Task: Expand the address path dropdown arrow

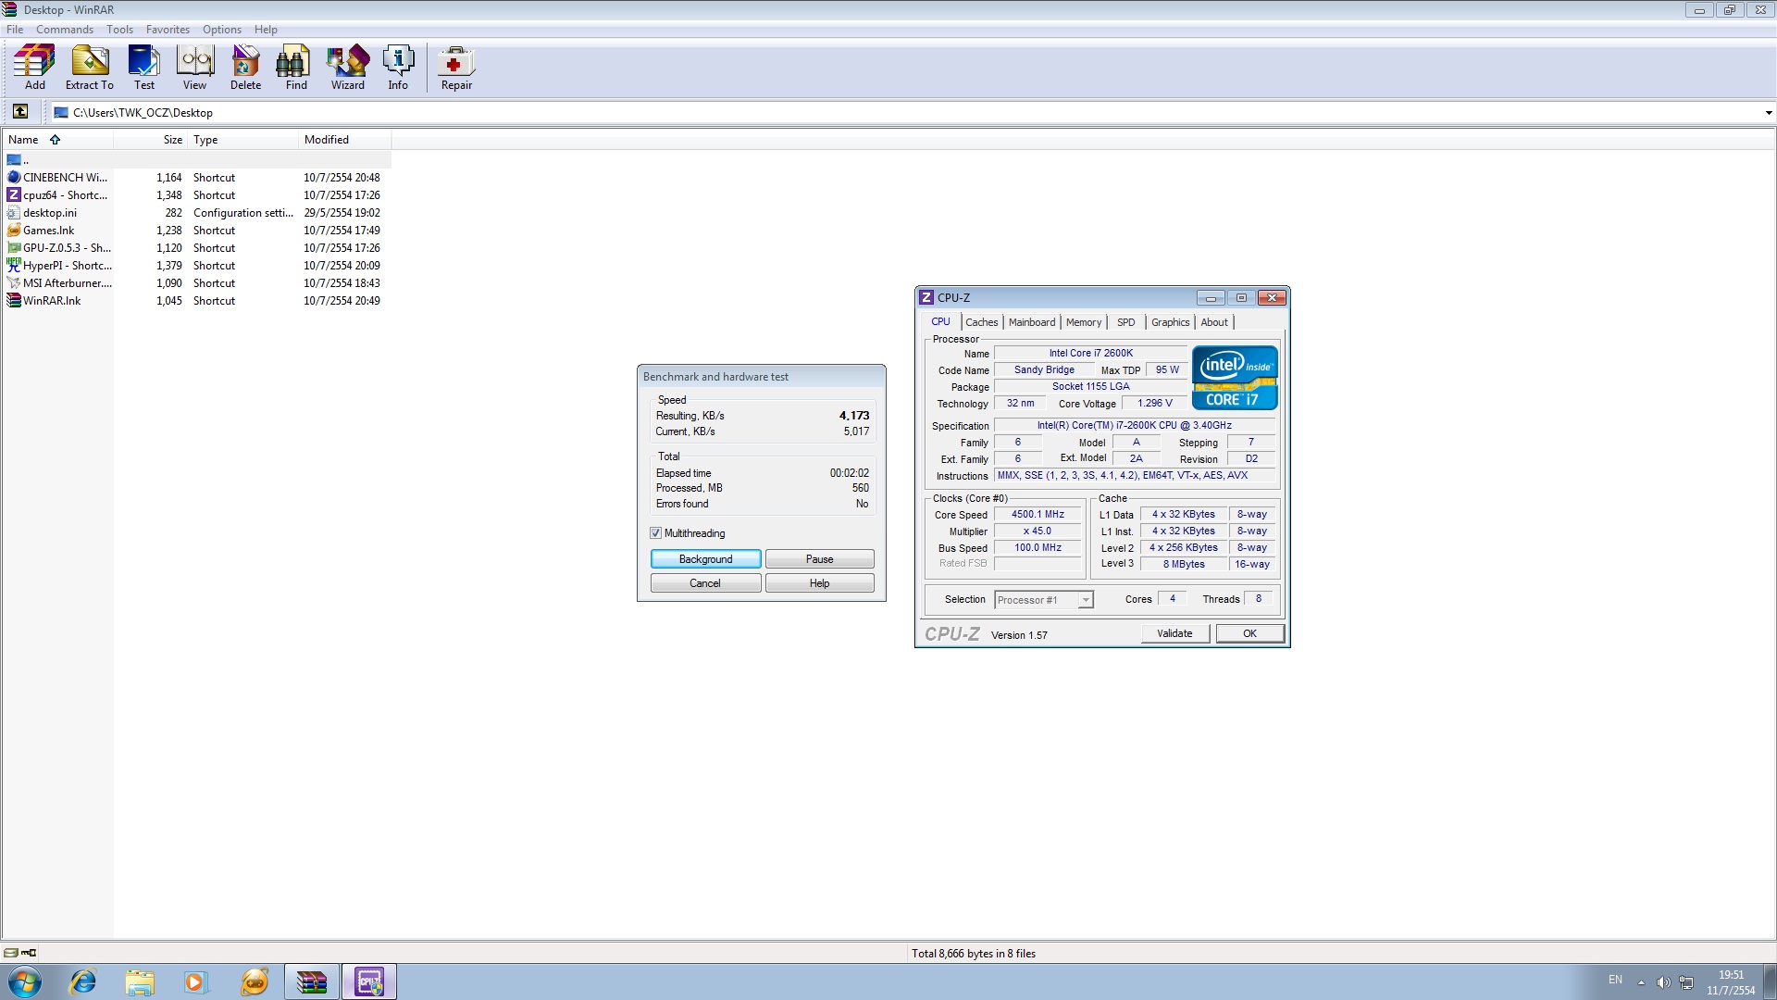Action: click(1768, 113)
